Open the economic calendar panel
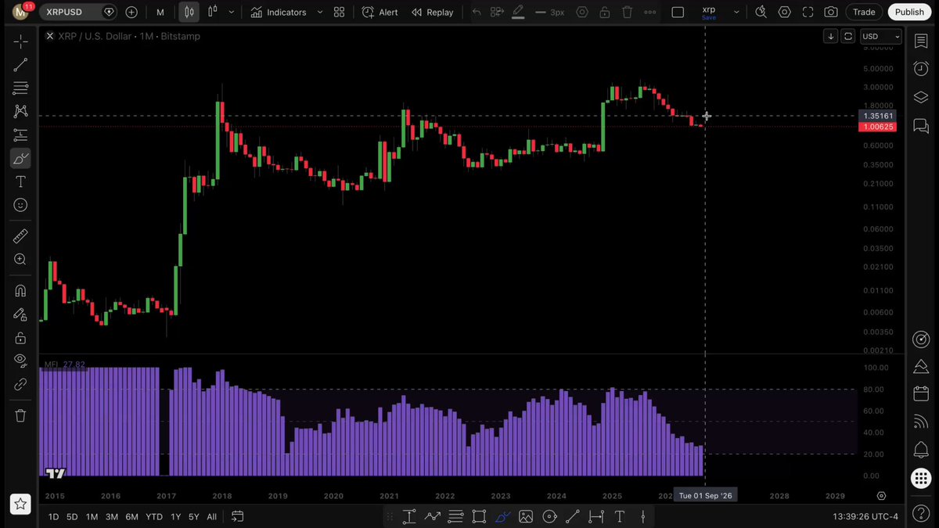 (921, 393)
